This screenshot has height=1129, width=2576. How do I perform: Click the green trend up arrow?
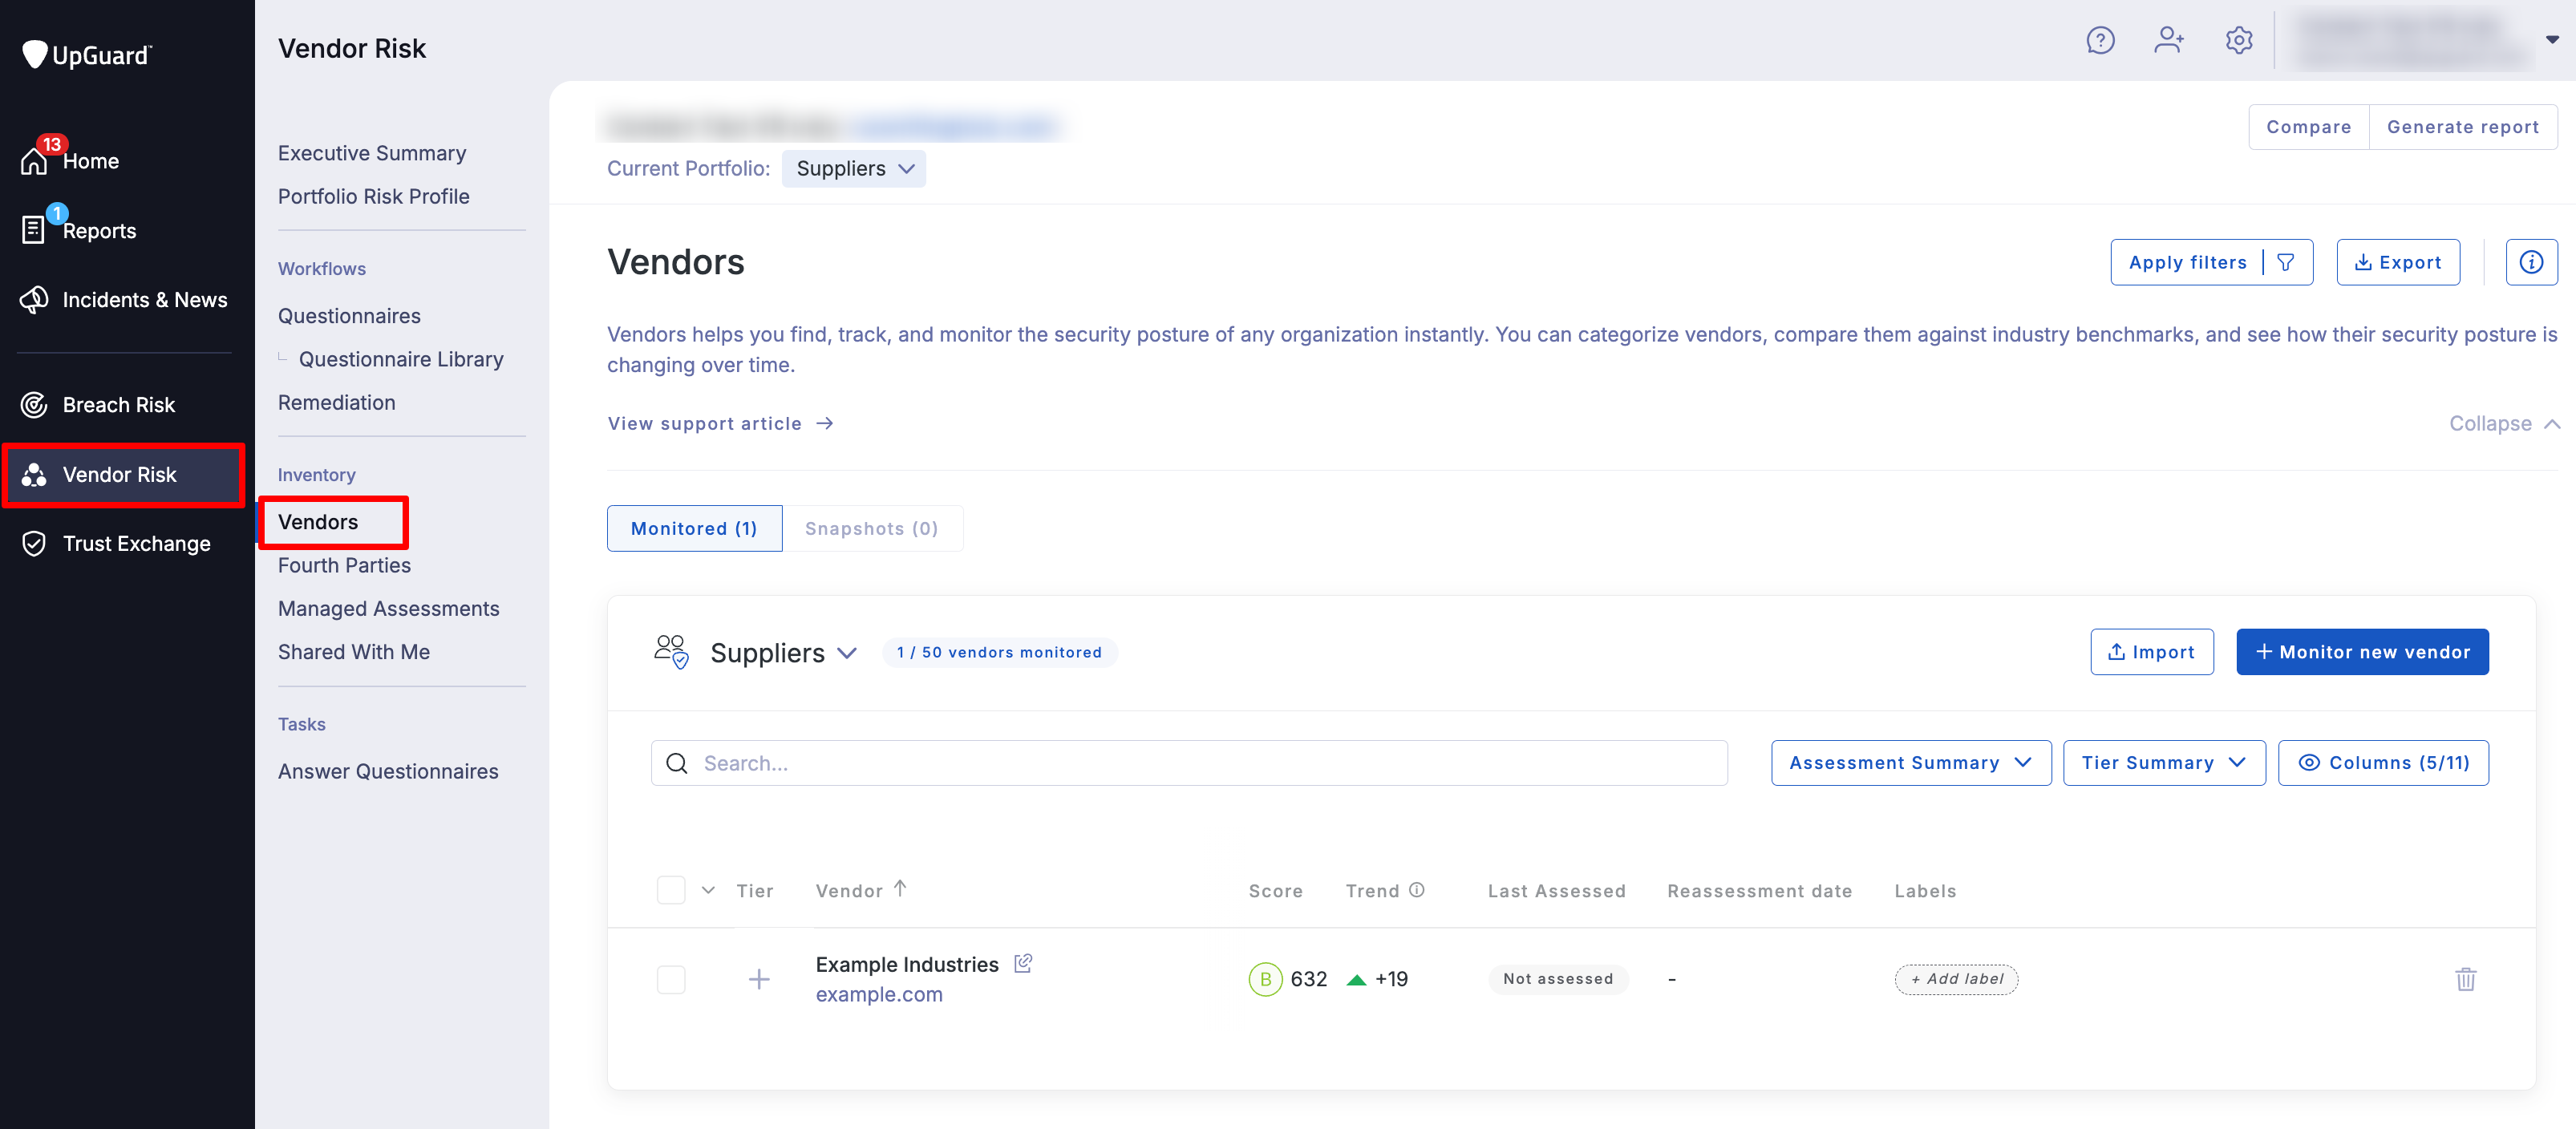[1356, 979]
